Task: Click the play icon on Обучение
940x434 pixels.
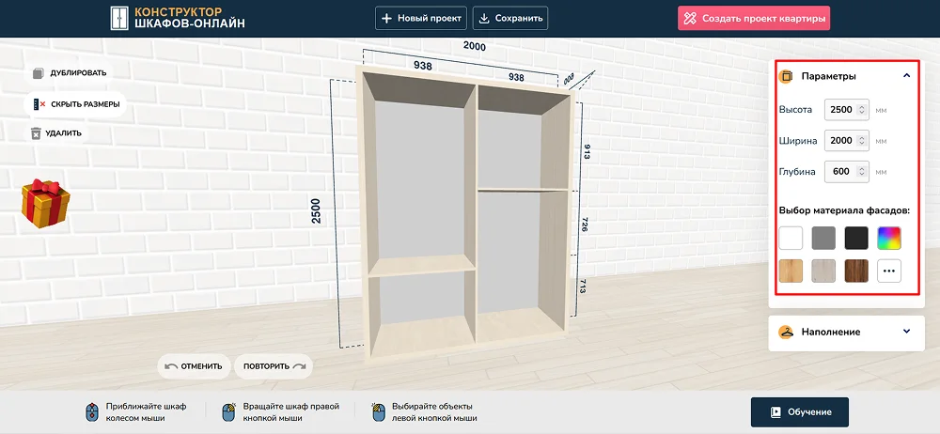Action: point(775,412)
